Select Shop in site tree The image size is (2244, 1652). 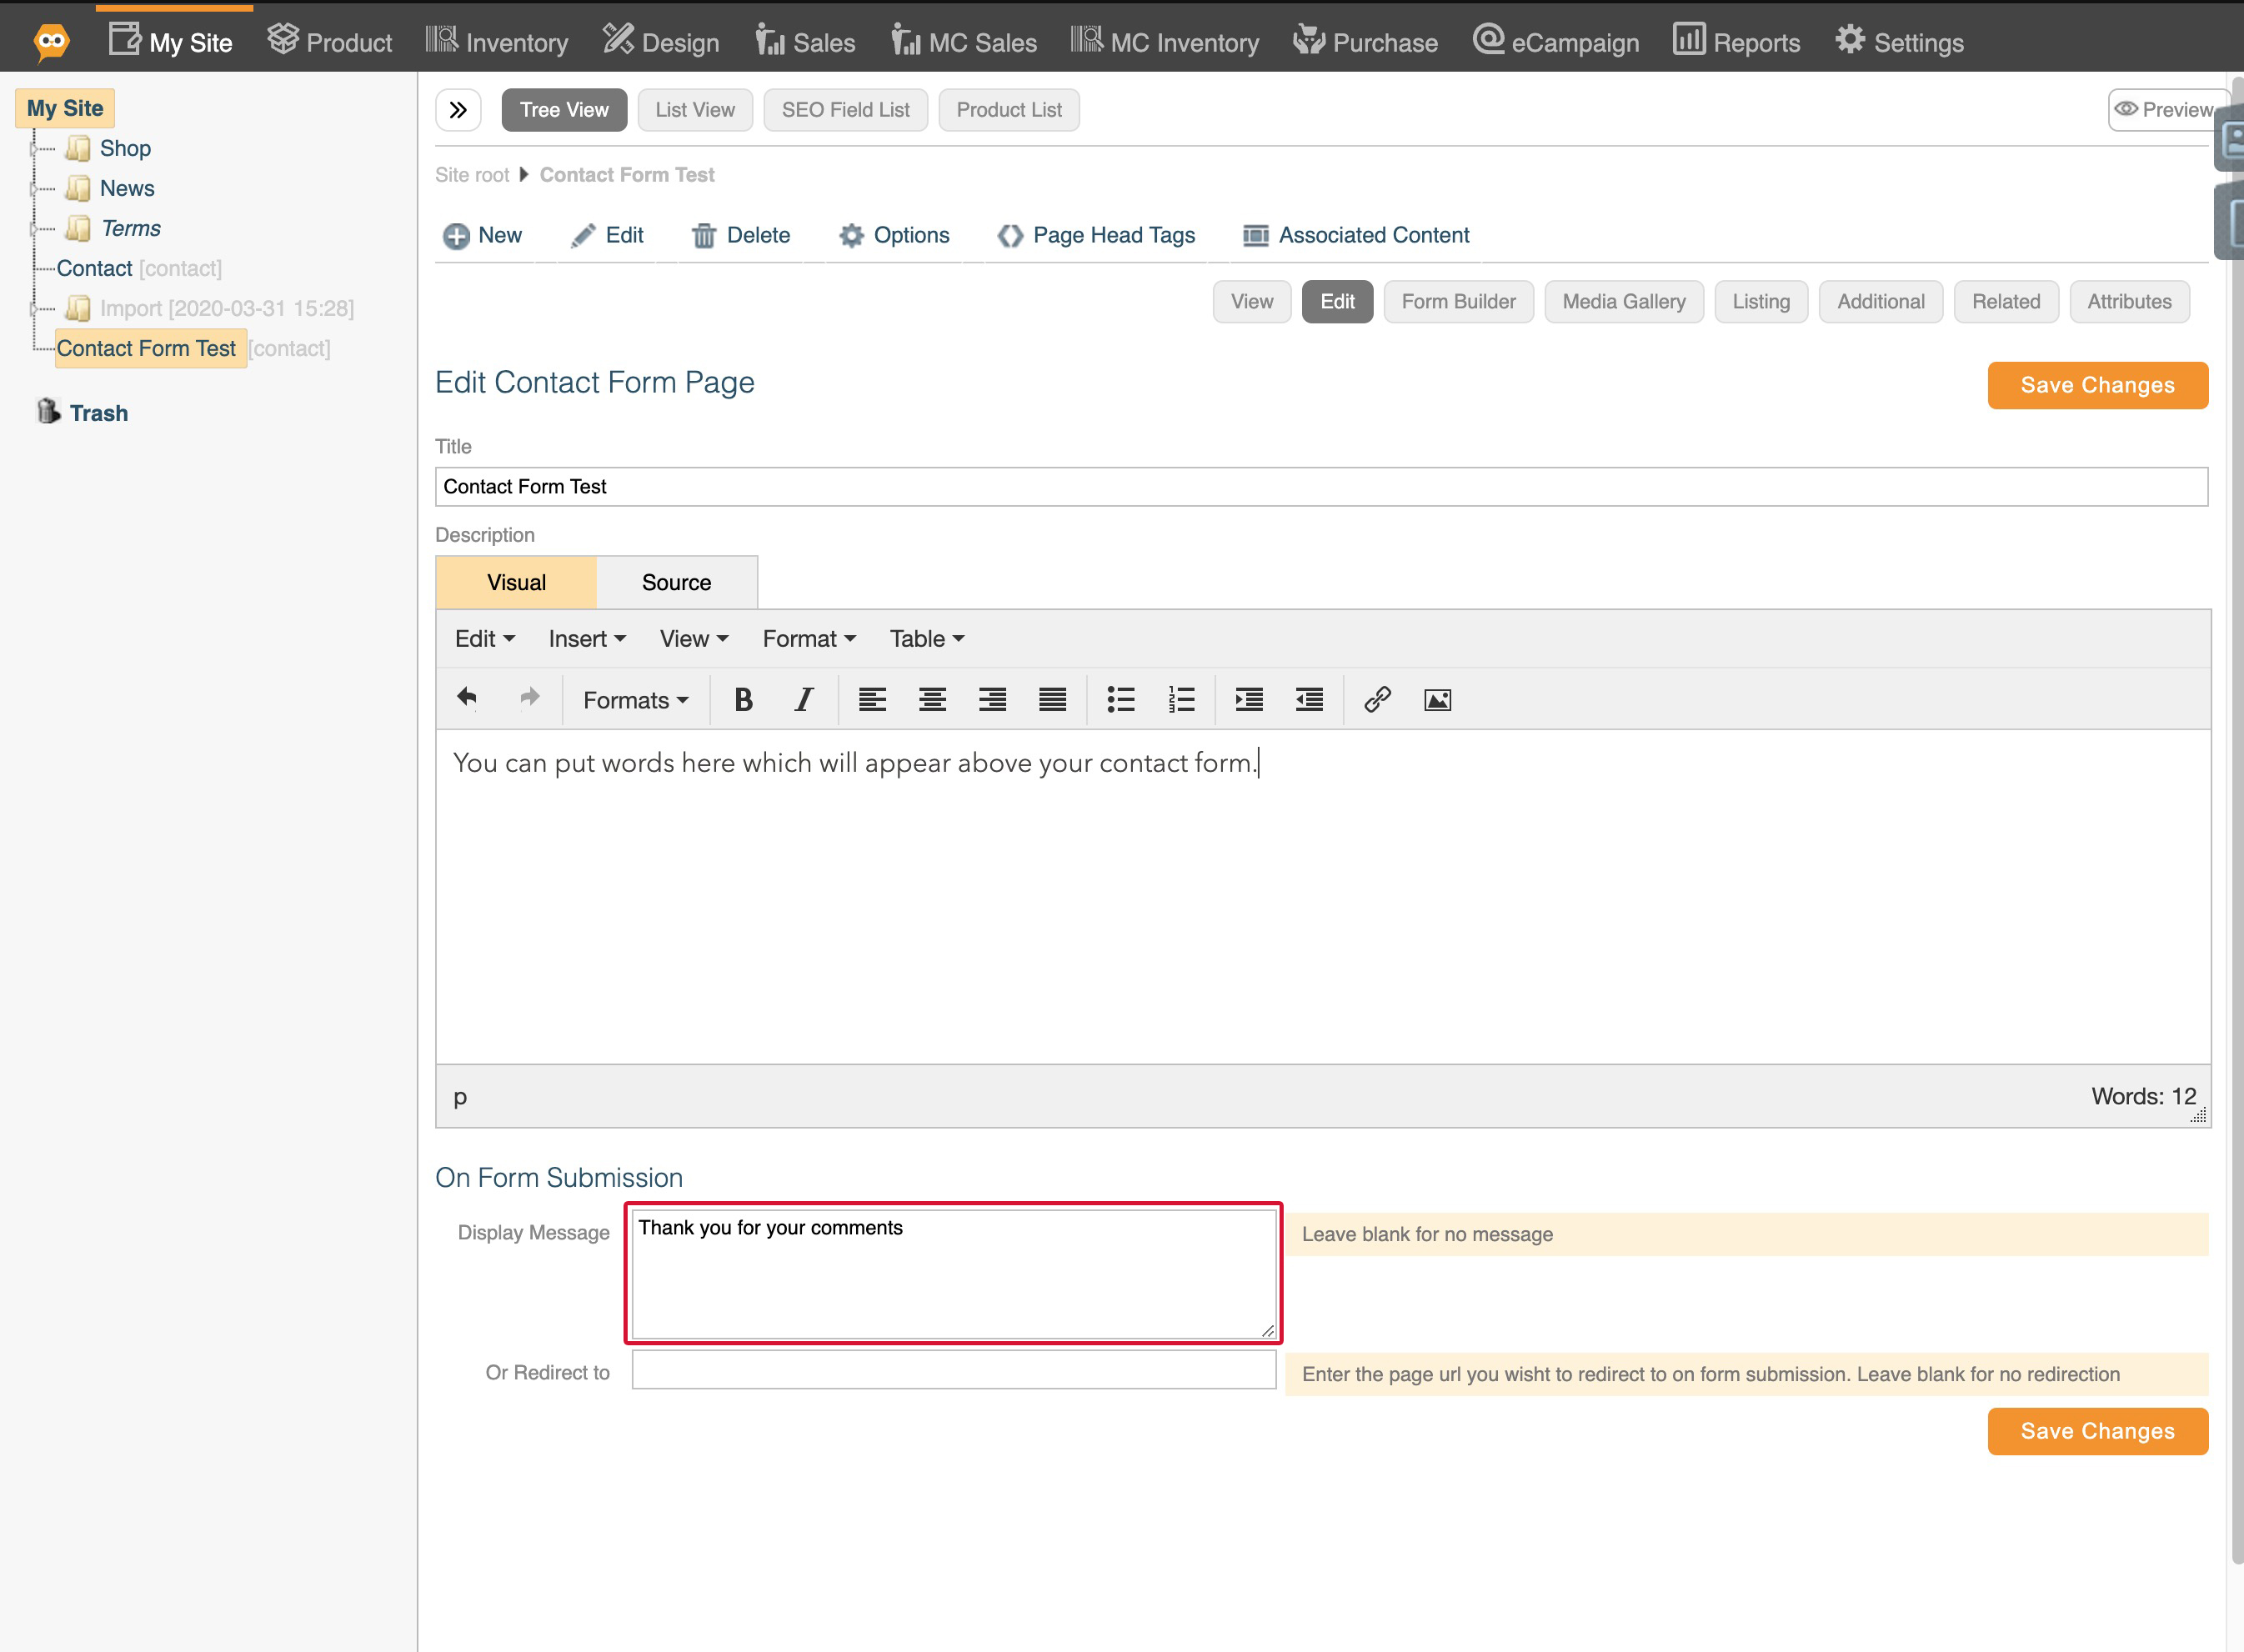[x=124, y=149]
